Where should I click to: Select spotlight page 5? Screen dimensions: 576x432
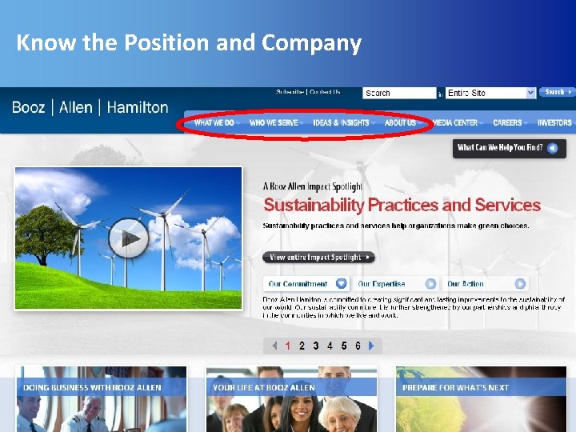(344, 346)
